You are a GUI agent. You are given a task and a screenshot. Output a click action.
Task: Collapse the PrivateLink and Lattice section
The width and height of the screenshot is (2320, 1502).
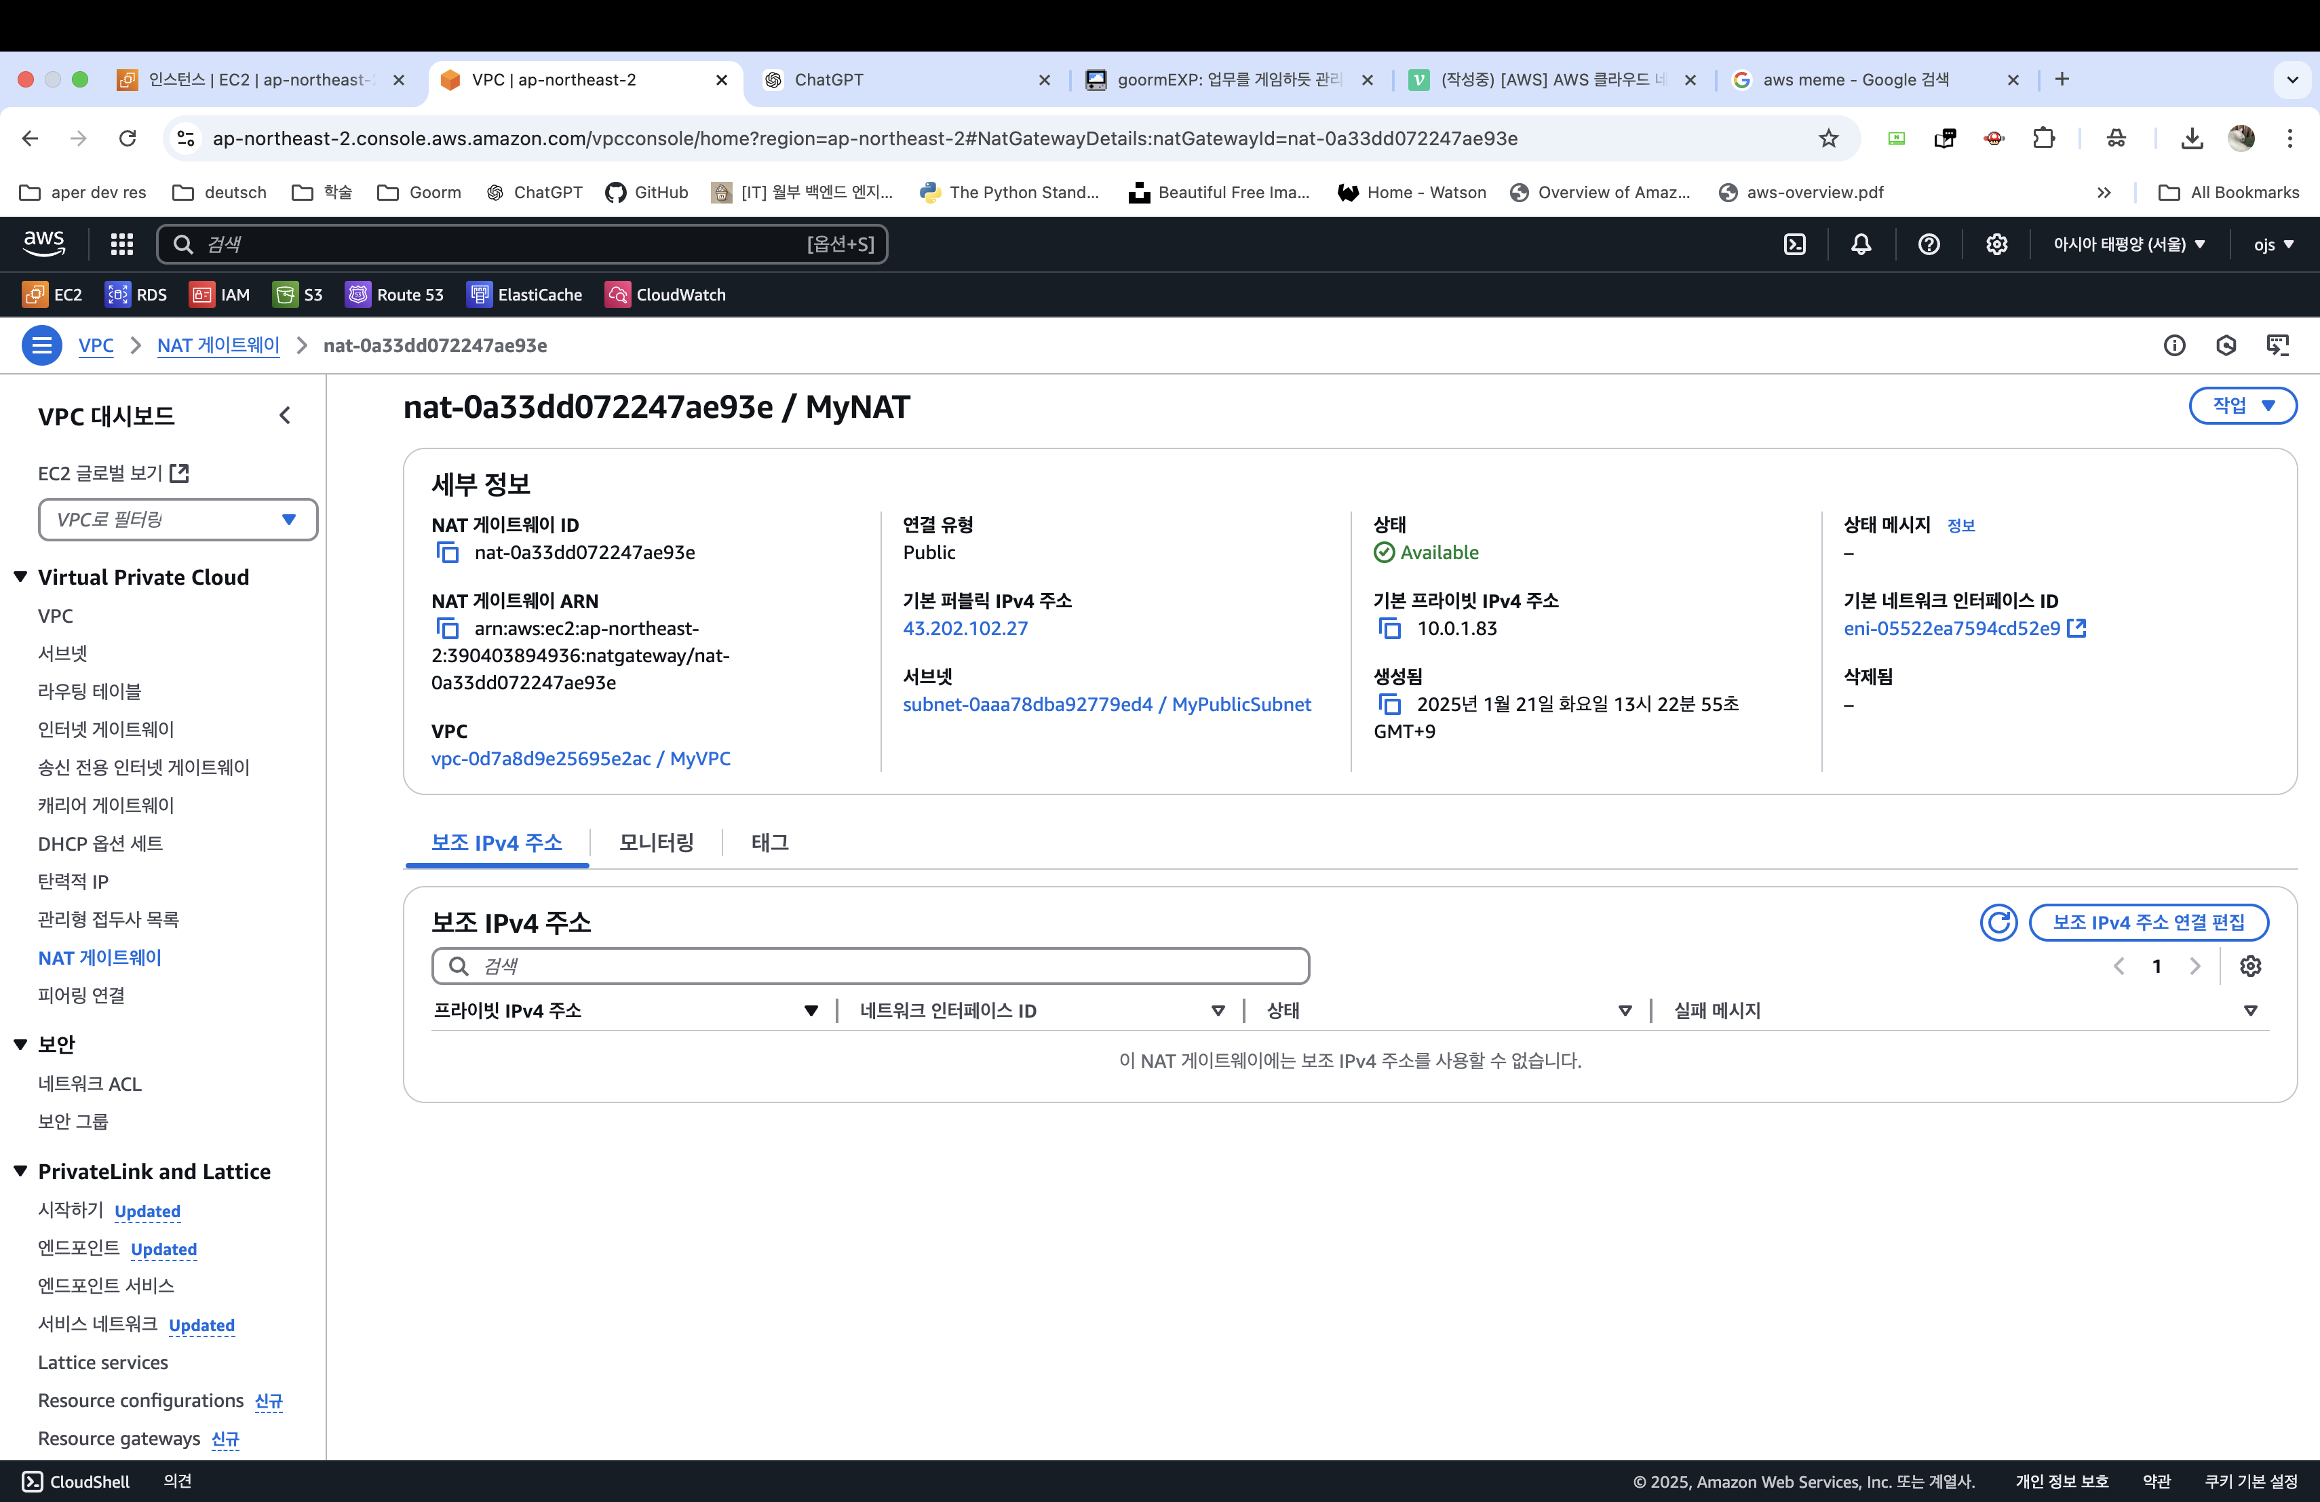20,1172
